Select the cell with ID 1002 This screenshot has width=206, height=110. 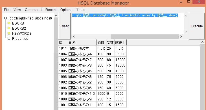(63, 82)
